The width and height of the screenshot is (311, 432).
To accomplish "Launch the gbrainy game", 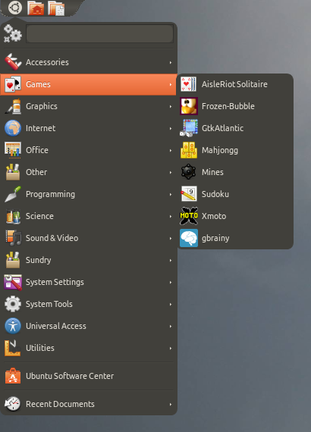I will click(x=235, y=238).
